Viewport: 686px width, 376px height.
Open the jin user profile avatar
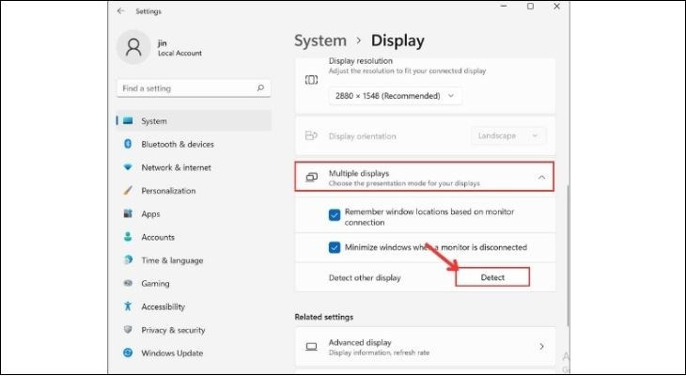pyautogui.click(x=133, y=47)
